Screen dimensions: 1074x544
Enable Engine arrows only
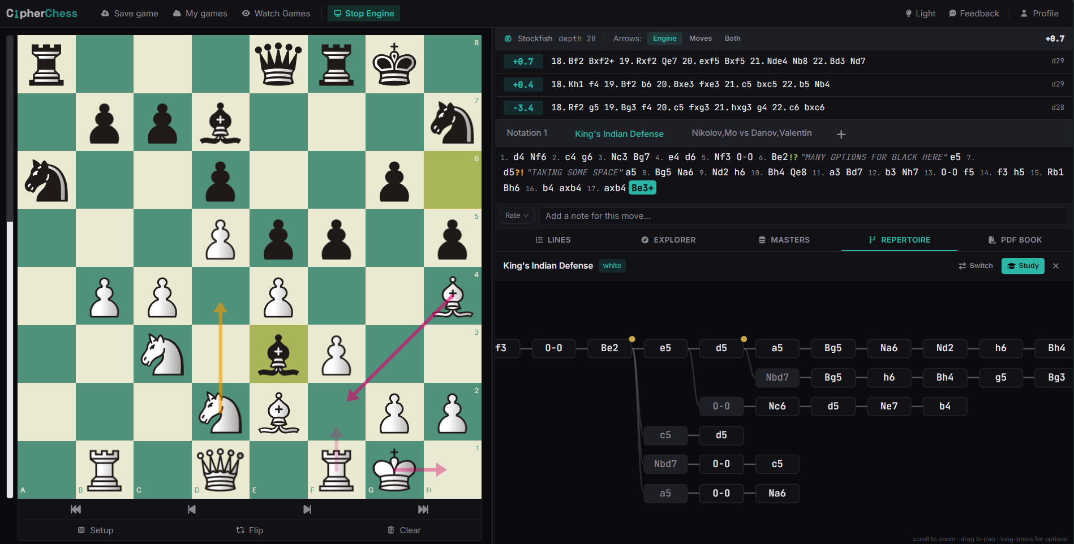(664, 38)
